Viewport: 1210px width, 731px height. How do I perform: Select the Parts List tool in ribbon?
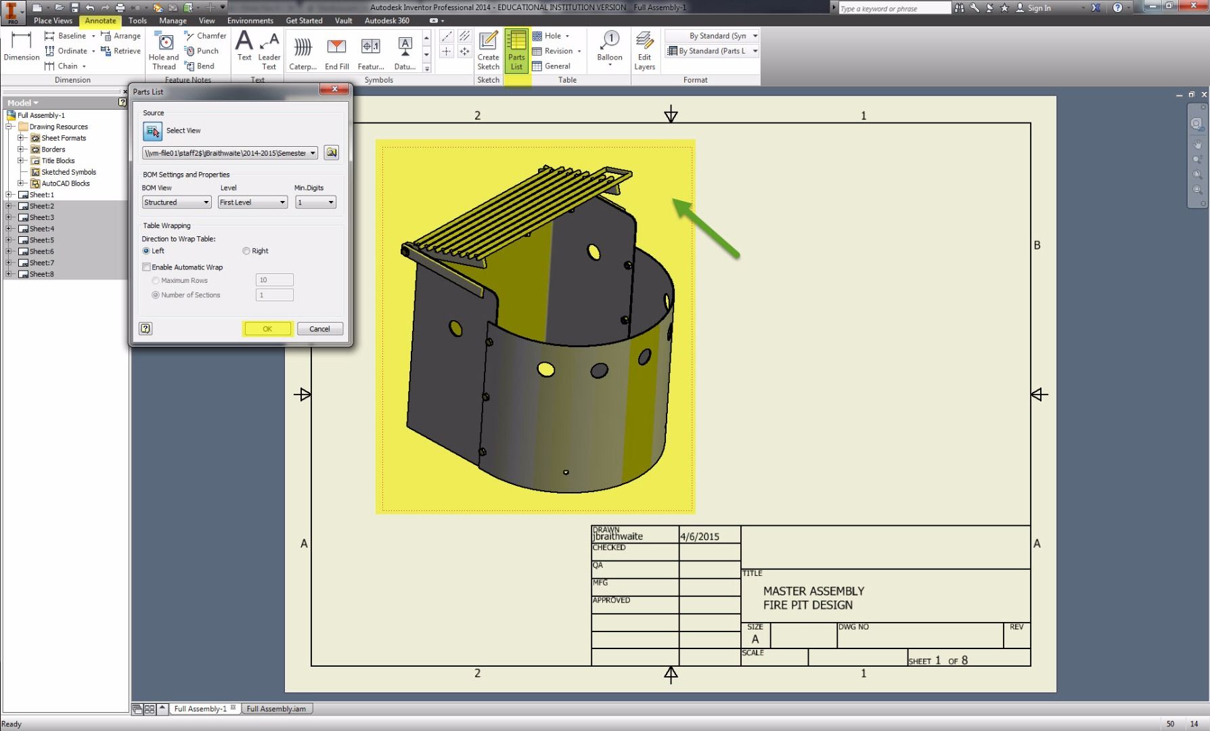[x=516, y=50]
